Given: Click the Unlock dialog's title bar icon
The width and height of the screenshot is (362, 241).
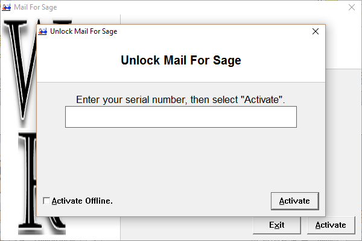Looking at the screenshot, I should pyautogui.click(x=43, y=31).
